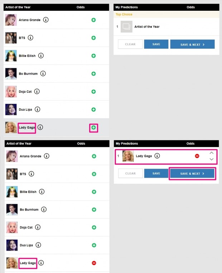The height and width of the screenshot is (273, 222).
Task: Click the empty Artist of the Year placeholder image
Action: [x=126, y=27]
